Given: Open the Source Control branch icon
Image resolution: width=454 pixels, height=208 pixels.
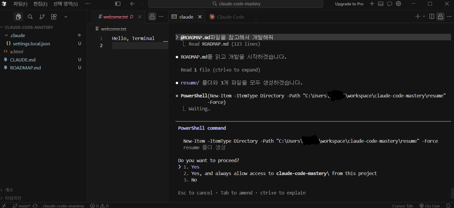Looking at the screenshot, I should point(42,17).
